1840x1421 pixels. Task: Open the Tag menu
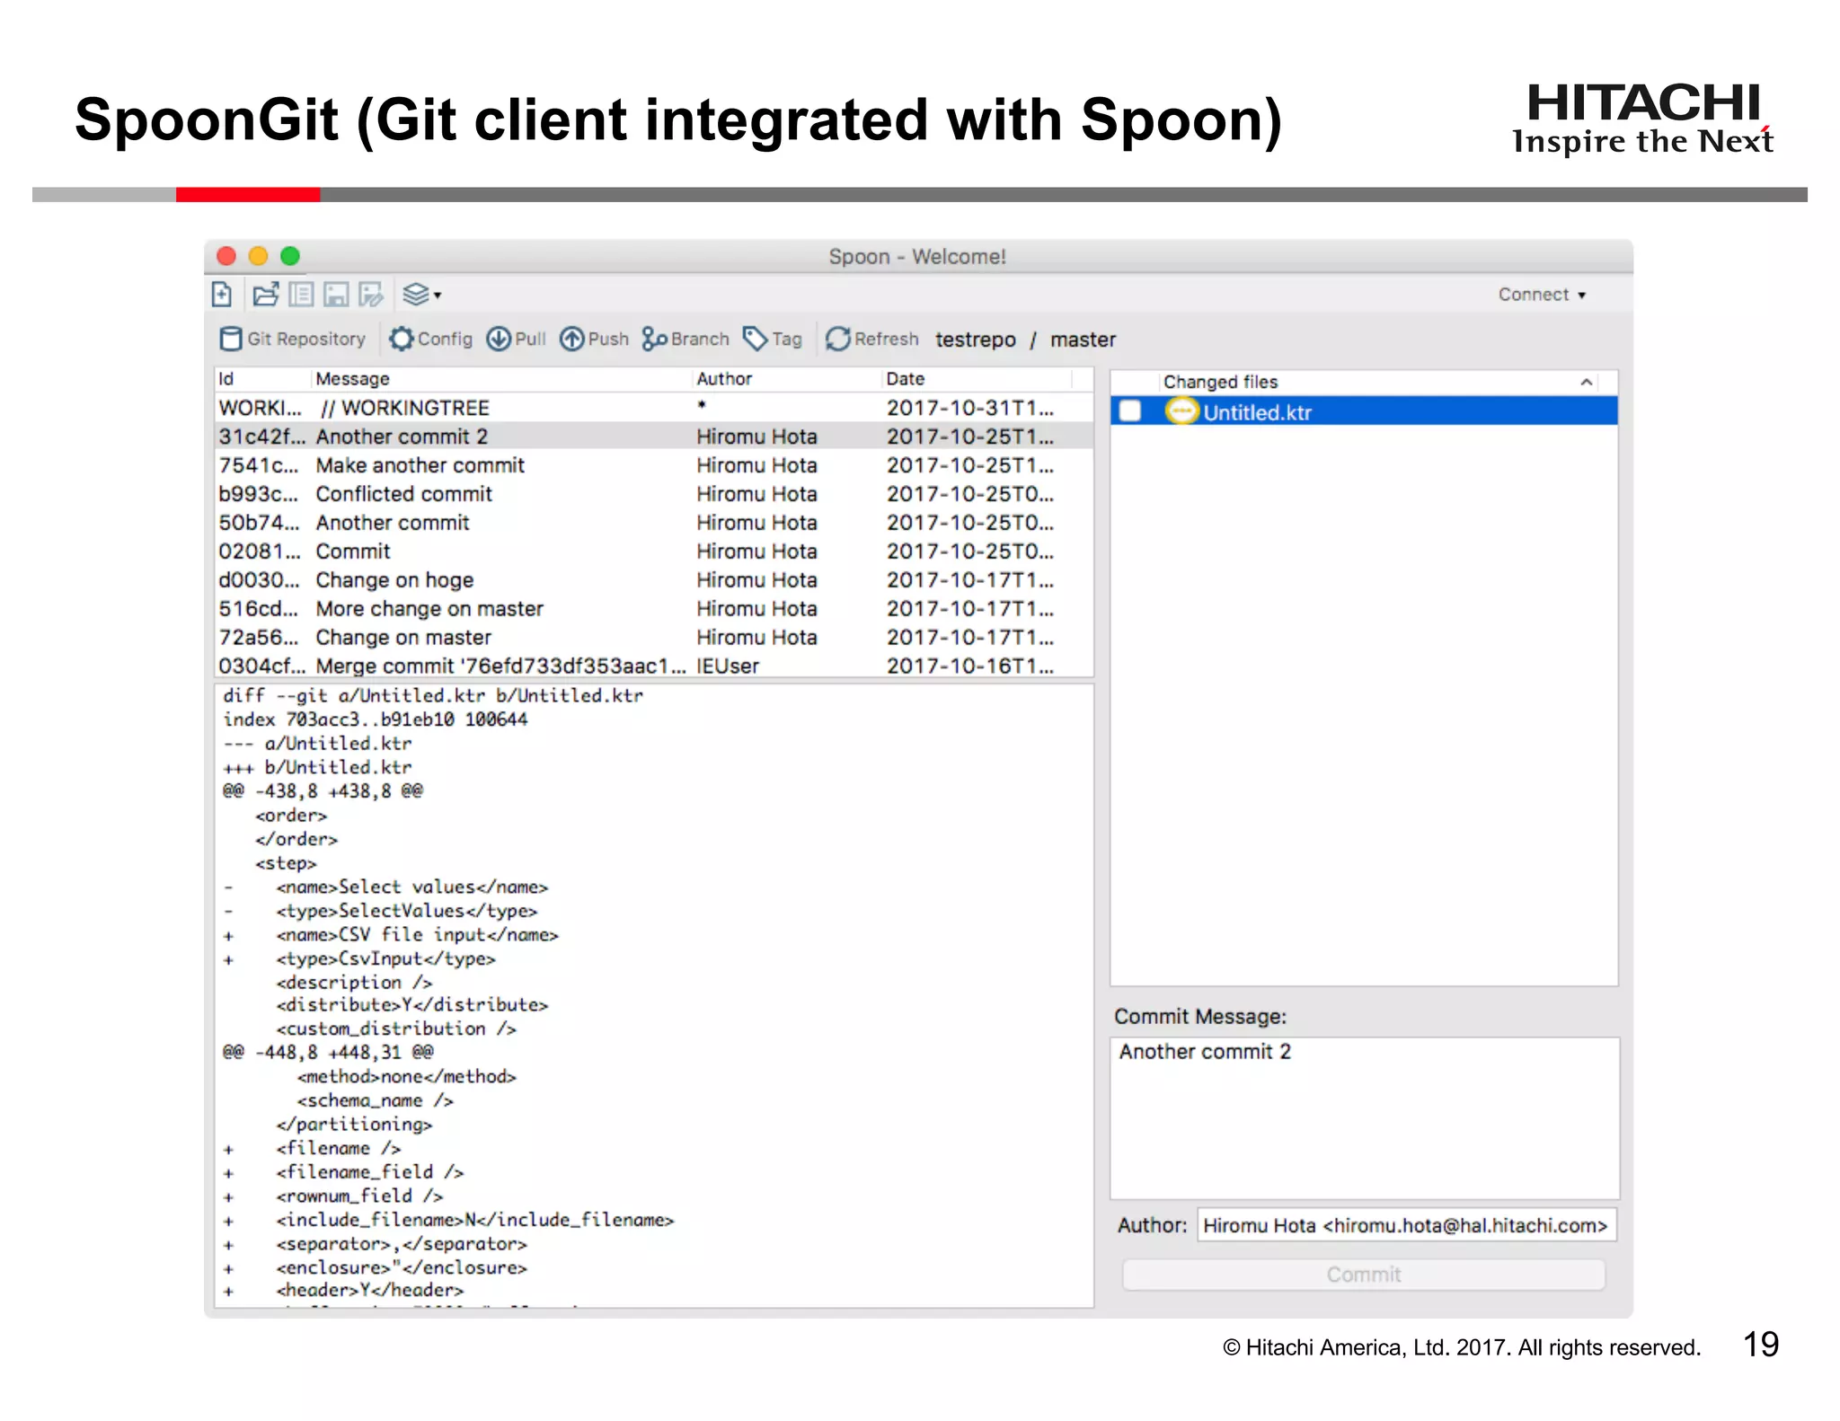click(773, 339)
